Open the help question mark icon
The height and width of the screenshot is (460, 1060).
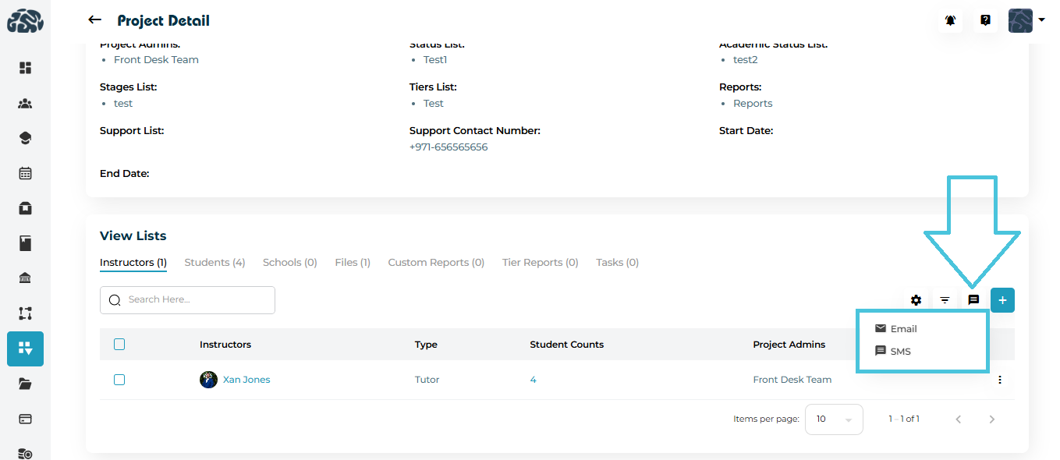[985, 21]
